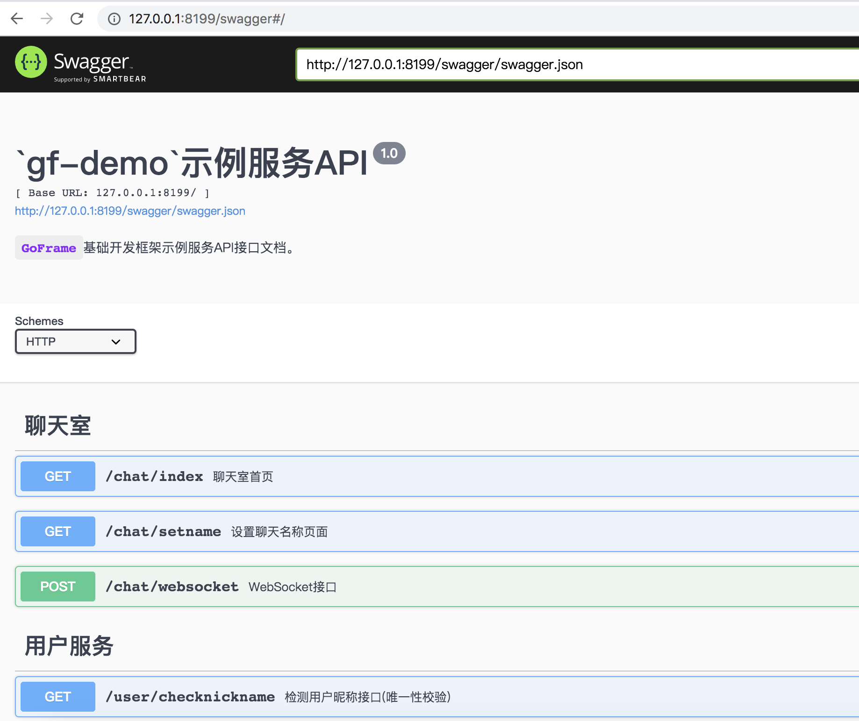The width and height of the screenshot is (859, 721).
Task: Open the swagger.json link
Action: pyautogui.click(x=130, y=211)
